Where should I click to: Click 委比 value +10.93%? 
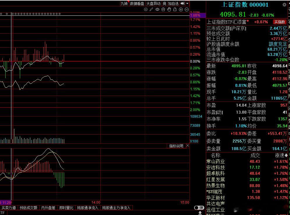pos(239,133)
